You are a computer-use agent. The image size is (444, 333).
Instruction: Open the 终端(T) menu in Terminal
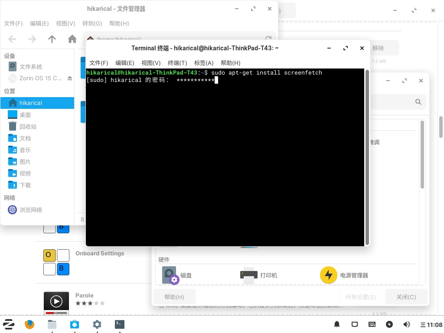(x=177, y=63)
